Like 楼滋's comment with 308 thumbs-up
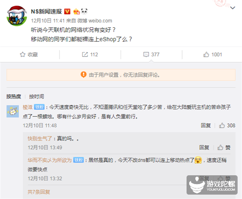This screenshot has height=199, width=242. click(x=227, y=126)
